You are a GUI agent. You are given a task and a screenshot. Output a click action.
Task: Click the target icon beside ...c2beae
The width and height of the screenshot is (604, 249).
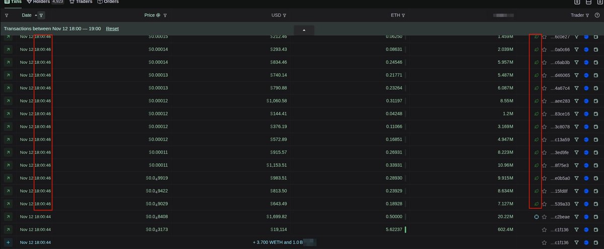click(536, 217)
